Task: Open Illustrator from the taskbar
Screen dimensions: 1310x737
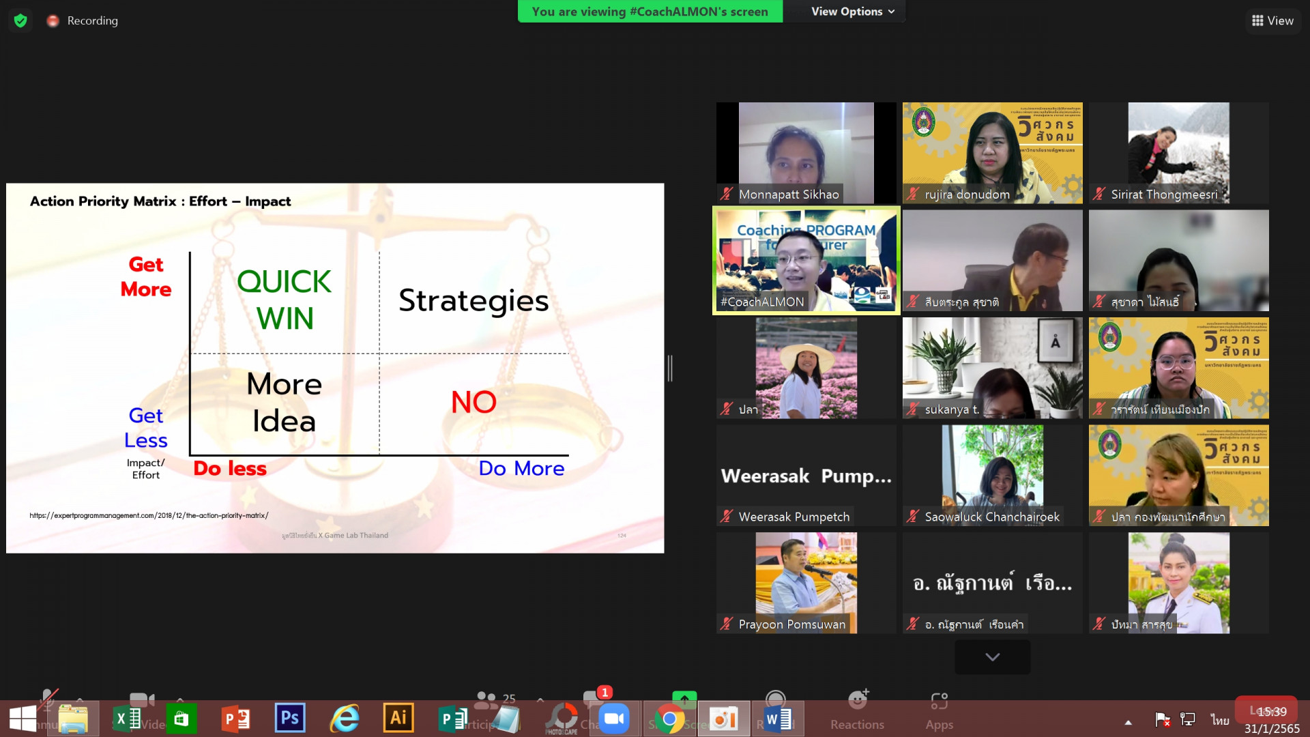Action: (x=398, y=718)
